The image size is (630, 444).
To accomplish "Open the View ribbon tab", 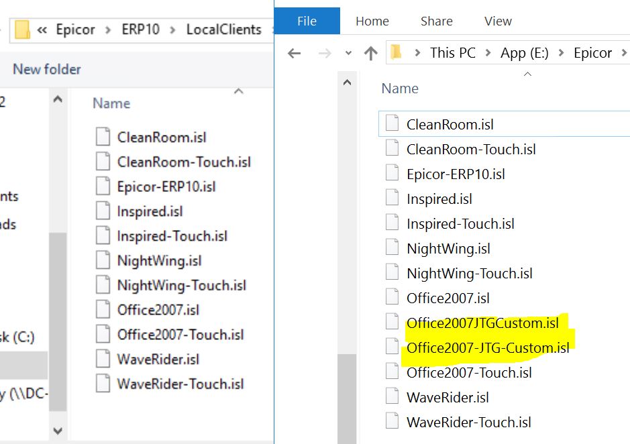I will 498,21.
